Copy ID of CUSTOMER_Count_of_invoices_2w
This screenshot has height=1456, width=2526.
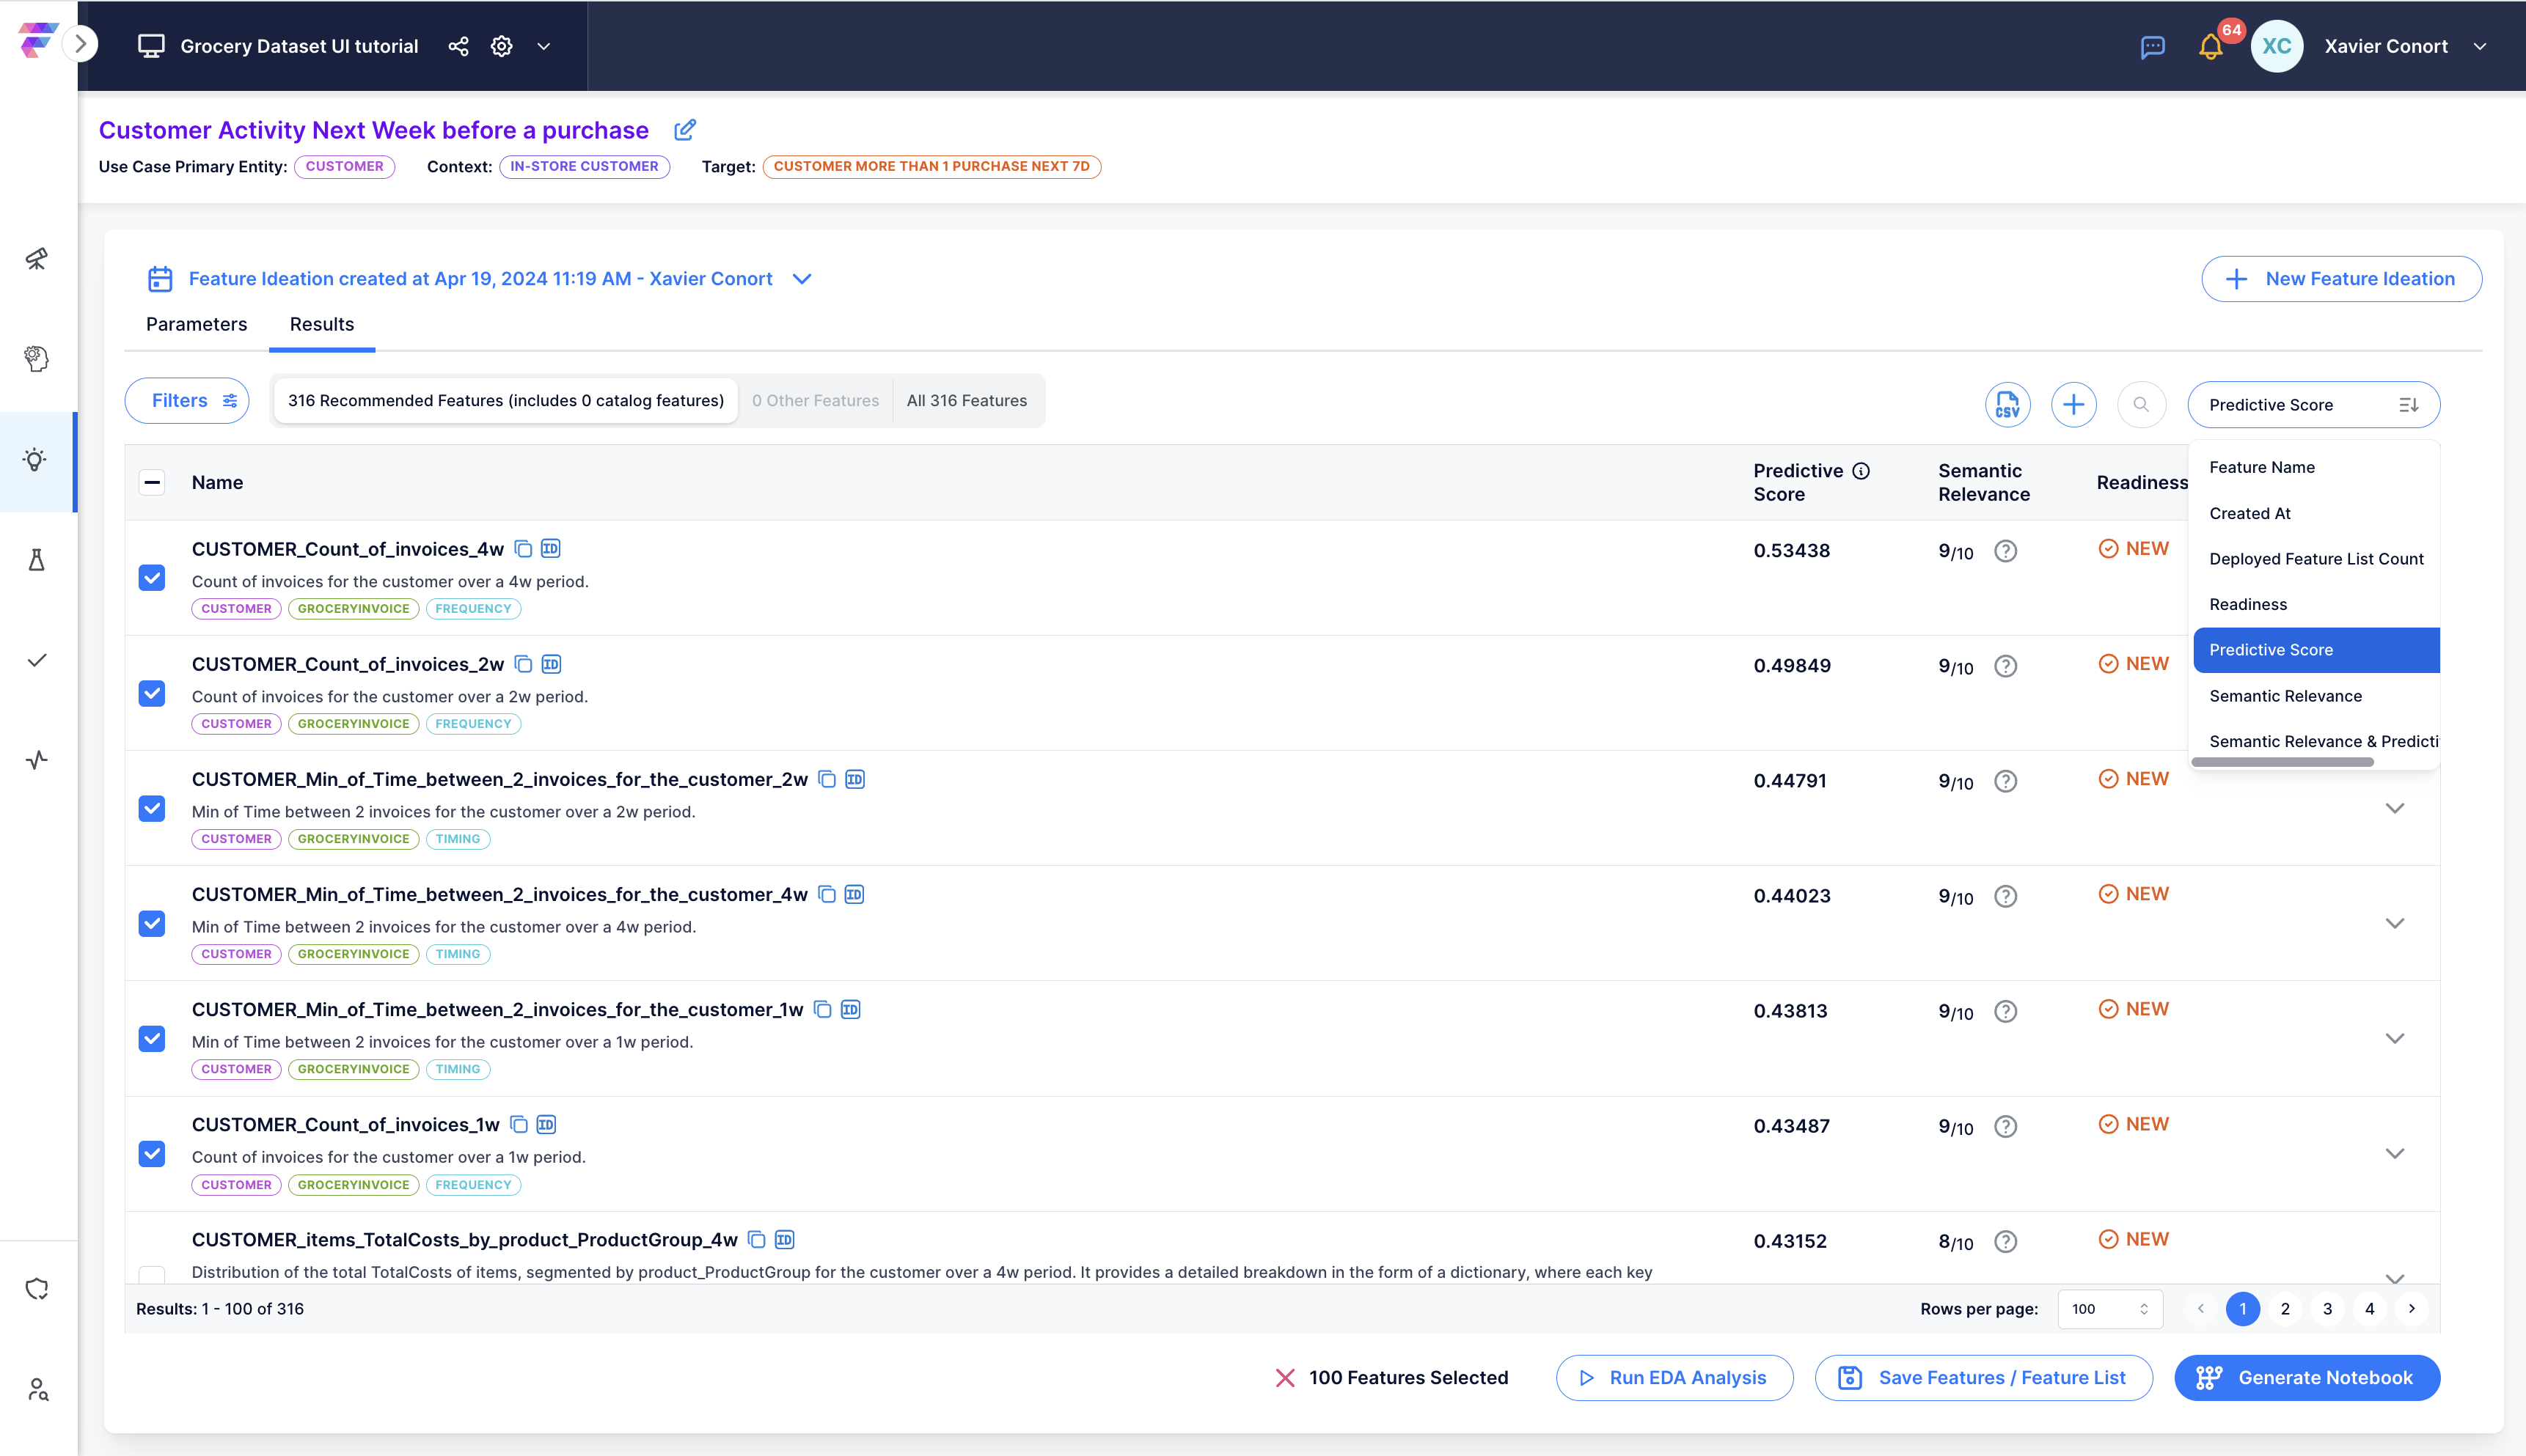coord(552,664)
